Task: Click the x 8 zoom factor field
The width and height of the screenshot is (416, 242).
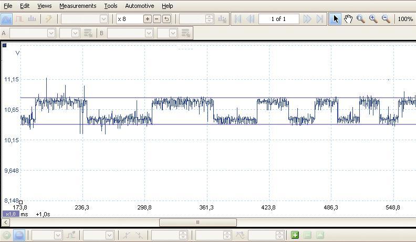Action: (x=129, y=19)
